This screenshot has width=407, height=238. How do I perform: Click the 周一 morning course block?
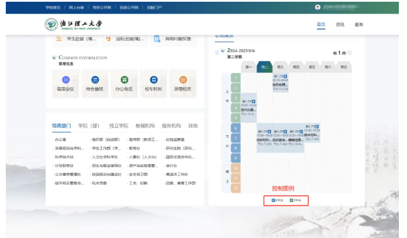coord(248,104)
